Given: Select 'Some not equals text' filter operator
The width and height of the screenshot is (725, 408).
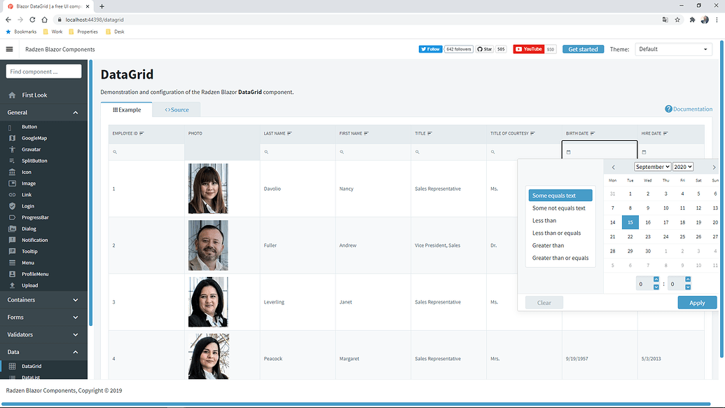Looking at the screenshot, I should [560, 208].
